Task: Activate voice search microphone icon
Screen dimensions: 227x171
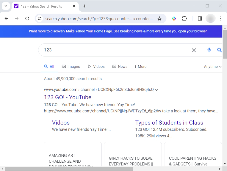Action: 209,50
